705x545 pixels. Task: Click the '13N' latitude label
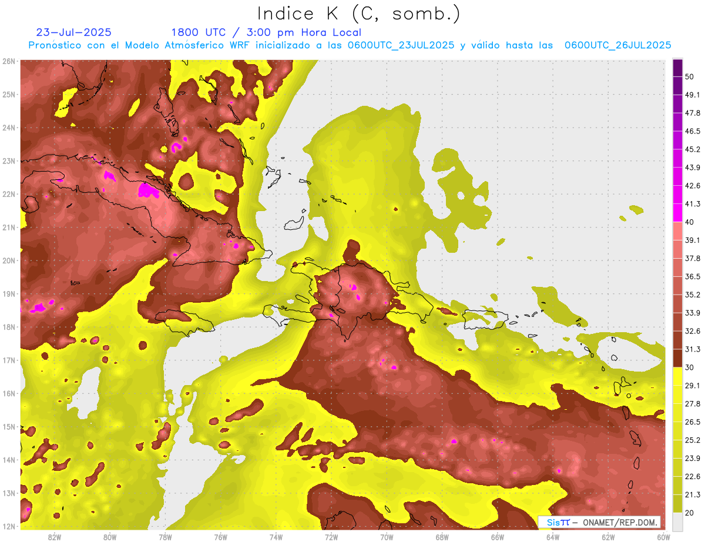[8, 493]
